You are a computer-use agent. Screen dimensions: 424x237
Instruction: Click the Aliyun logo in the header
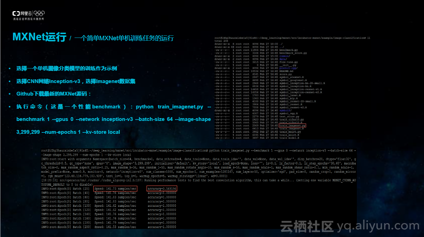coord(22,14)
